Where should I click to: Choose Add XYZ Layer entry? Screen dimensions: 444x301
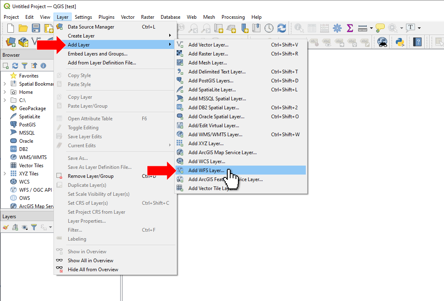click(x=241, y=144)
